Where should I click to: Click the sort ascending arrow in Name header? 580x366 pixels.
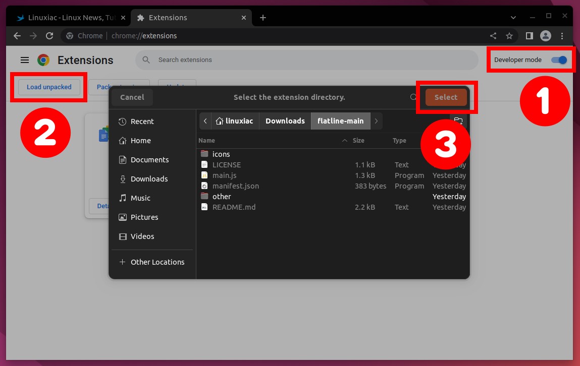[345, 141]
